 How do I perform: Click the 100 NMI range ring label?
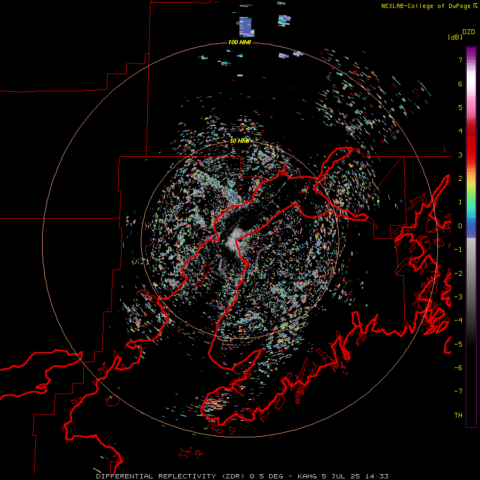coord(239,42)
